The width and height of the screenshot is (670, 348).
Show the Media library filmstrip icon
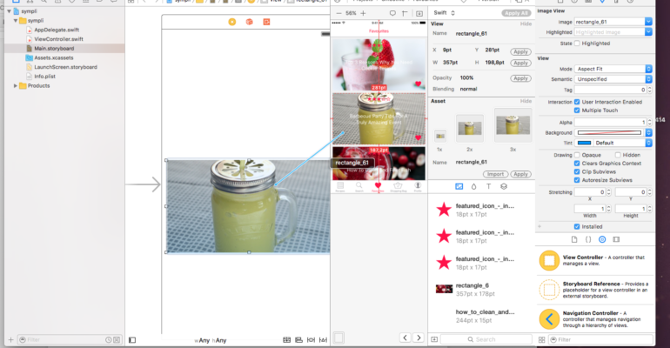[616, 239]
